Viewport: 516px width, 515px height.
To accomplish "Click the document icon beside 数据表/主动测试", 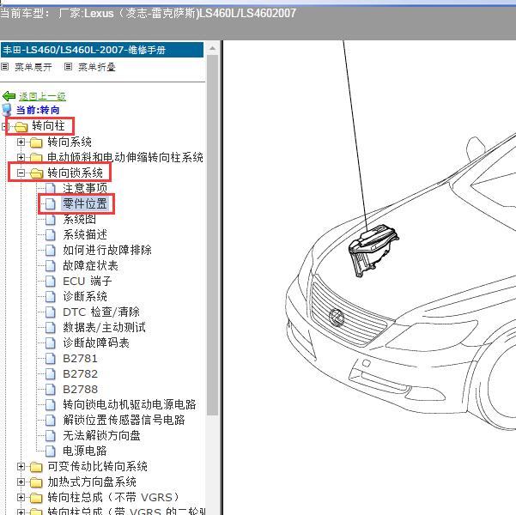I will pos(51,328).
